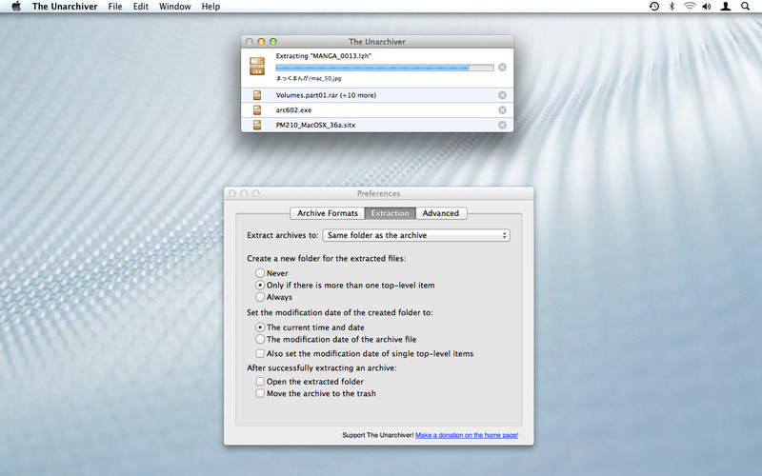Open the Extract archives to dropdown
Image resolution: width=762 pixels, height=476 pixels.
point(415,235)
